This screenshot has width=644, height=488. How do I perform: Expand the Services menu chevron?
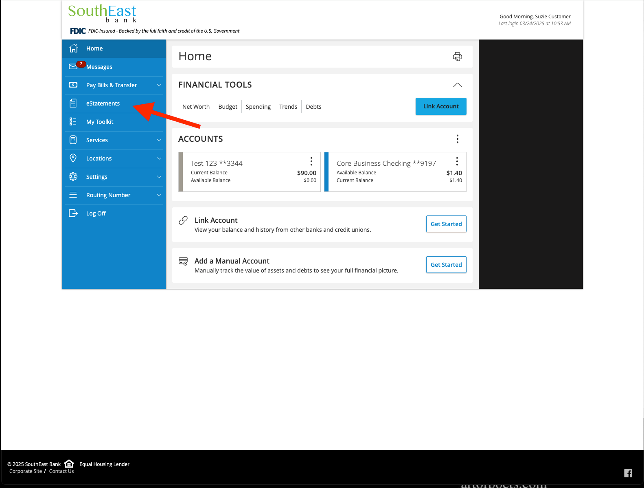coord(159,140)
